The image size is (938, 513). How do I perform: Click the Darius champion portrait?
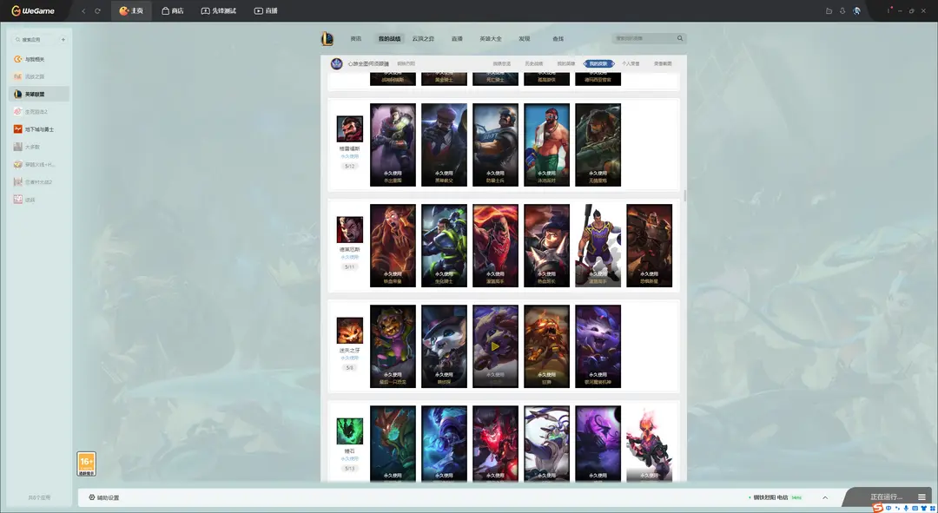(x=349, y=230)
